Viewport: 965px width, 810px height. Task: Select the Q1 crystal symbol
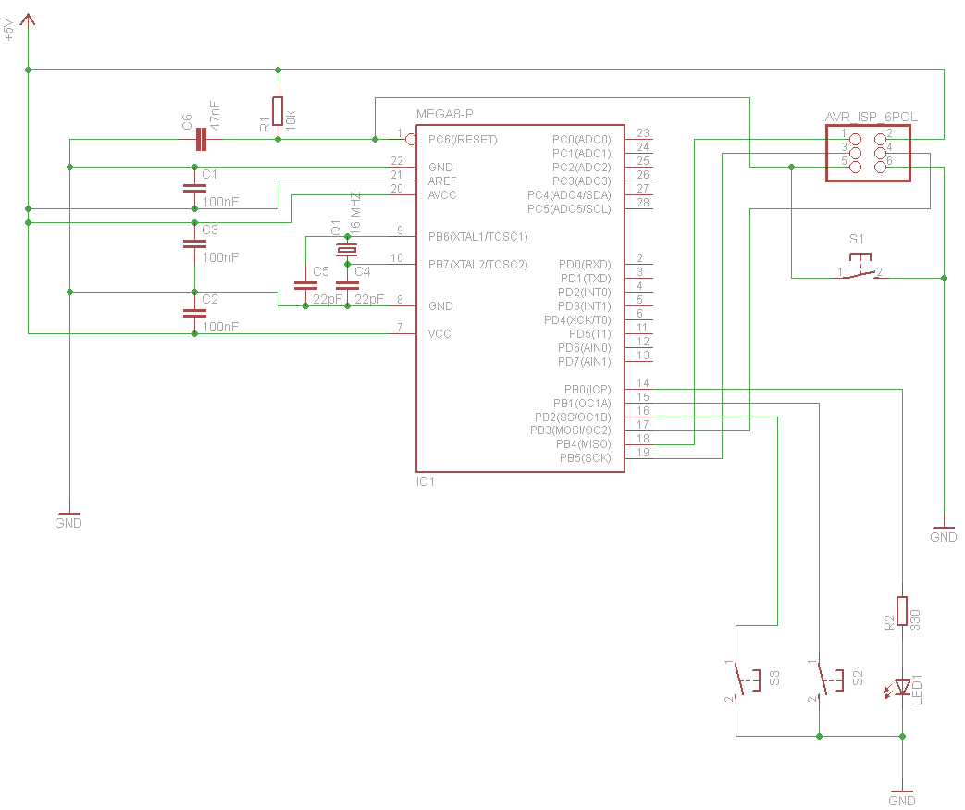pos(346,250)
